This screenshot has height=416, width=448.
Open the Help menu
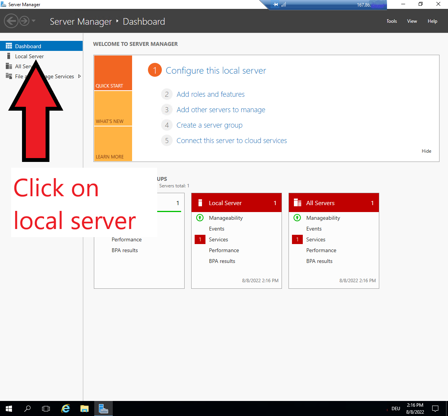click(432, 21)
